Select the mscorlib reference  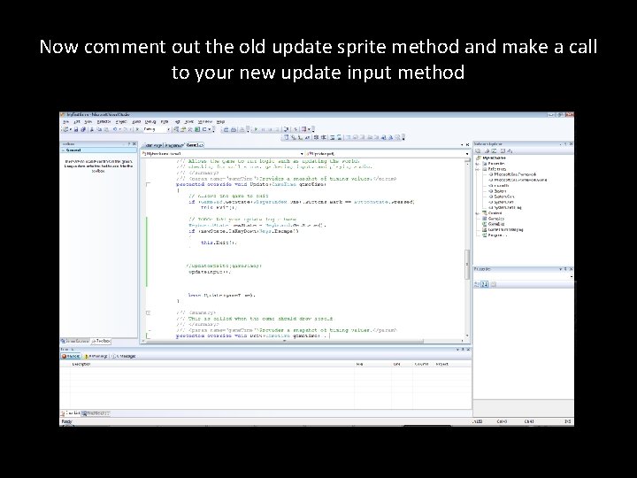(x=499, y=185)
